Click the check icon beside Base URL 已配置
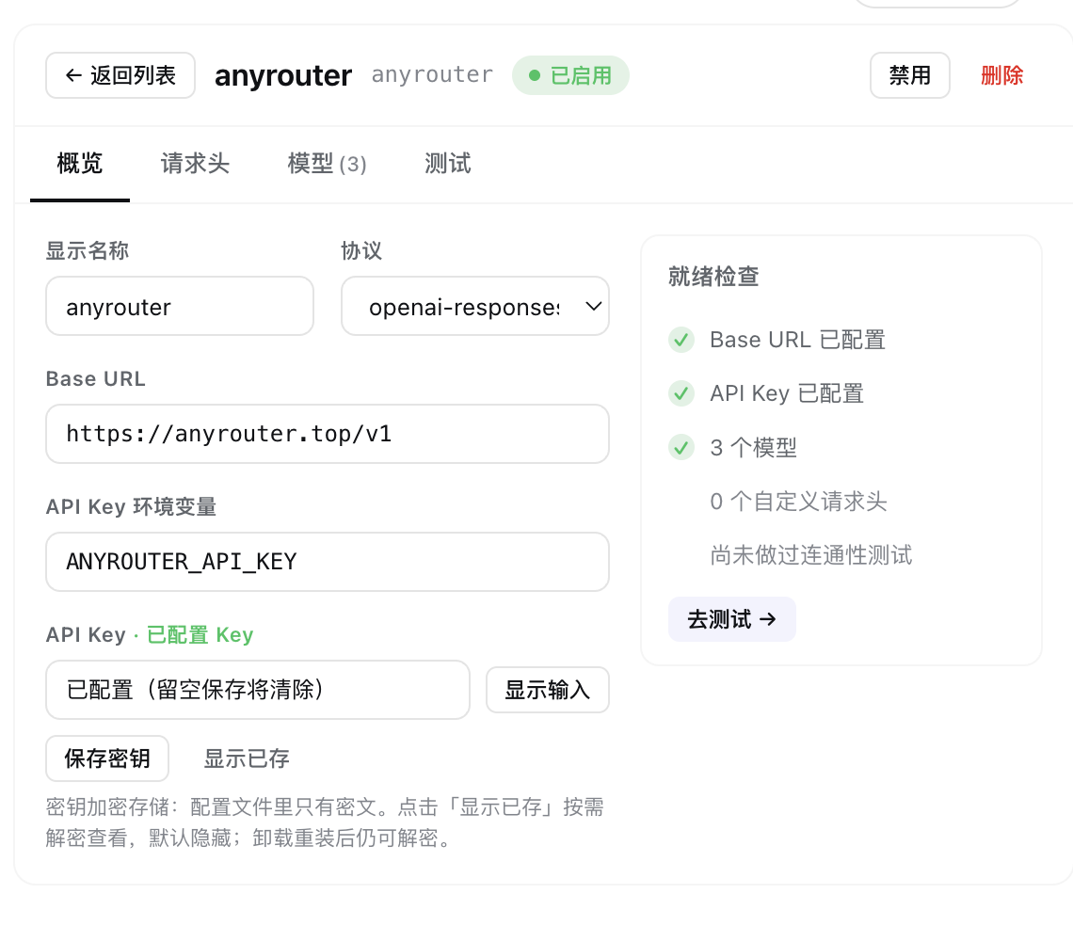 681,340
